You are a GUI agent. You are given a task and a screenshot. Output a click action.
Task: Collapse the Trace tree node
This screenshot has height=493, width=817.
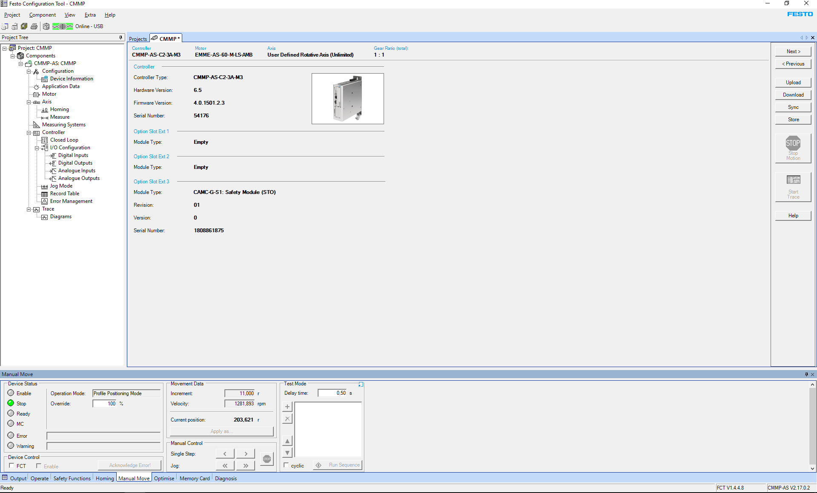[29, 209]
